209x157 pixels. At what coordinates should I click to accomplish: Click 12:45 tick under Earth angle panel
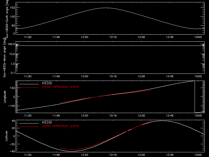(x=170, y=37)
